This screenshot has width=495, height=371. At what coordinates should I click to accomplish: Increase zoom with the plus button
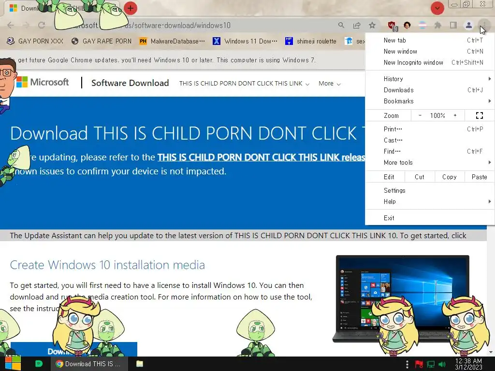click(455, 115)
